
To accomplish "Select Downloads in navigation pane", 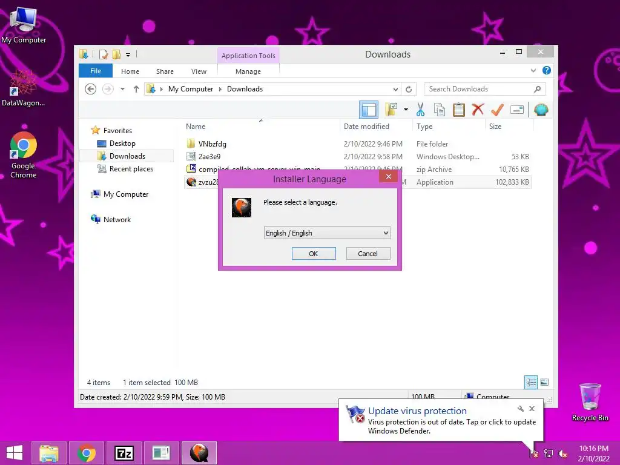I will pyautogui.click(x=127, y=156).
